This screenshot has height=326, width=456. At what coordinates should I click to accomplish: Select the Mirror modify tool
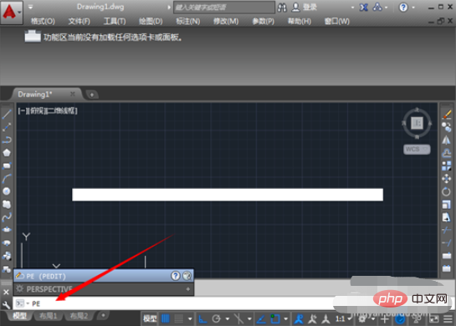(x=447, y=140)
